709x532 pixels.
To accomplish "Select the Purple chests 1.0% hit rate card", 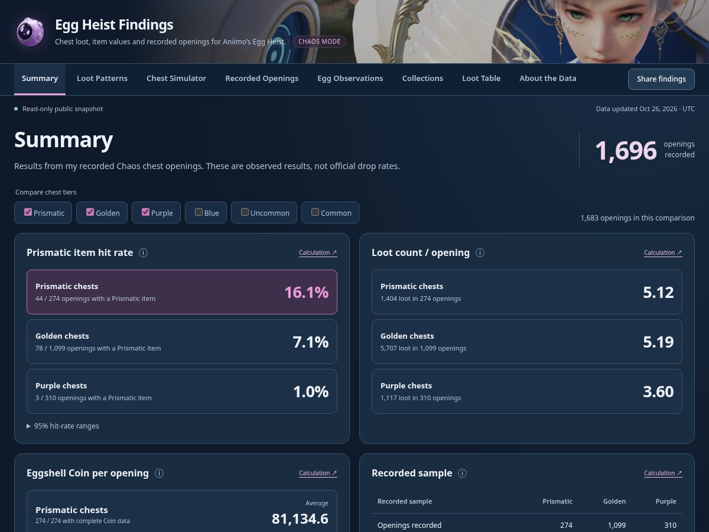I will tap(182, 391).
